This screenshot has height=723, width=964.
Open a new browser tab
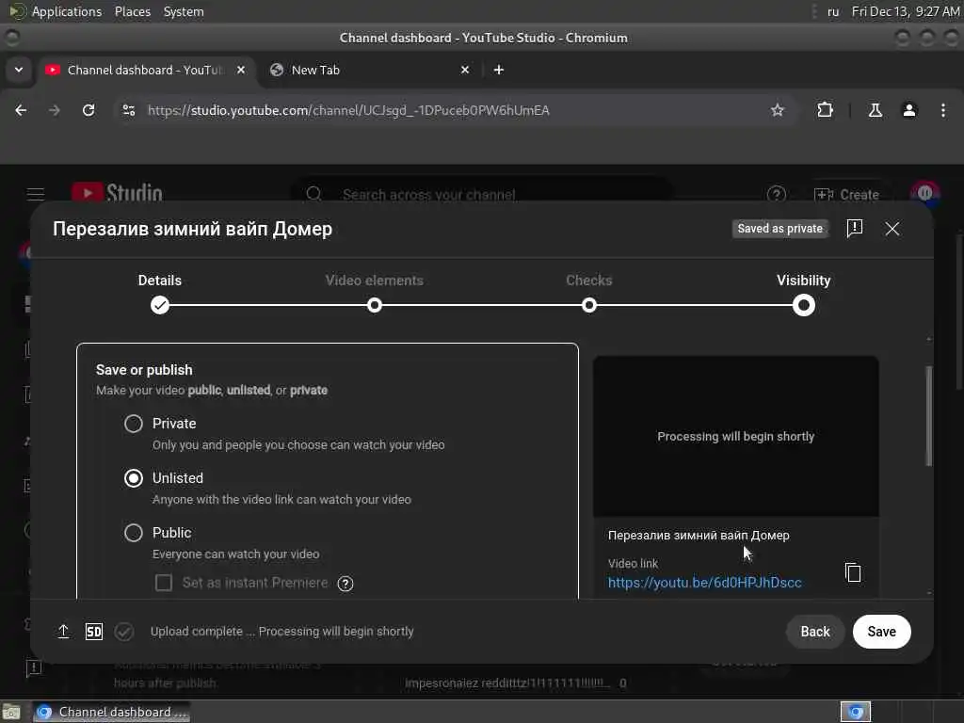499,70
